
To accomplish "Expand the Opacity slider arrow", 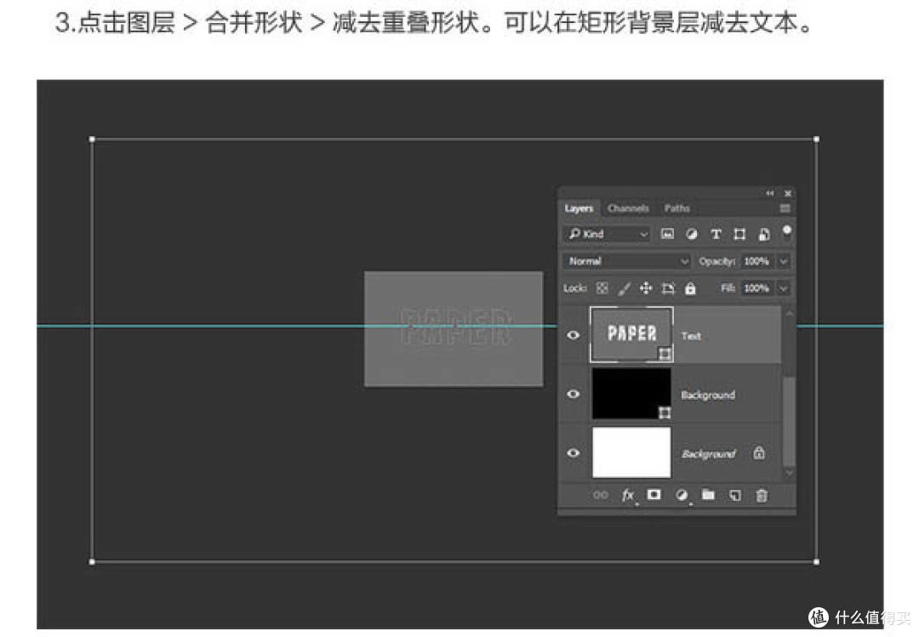I will coord(784,261).
